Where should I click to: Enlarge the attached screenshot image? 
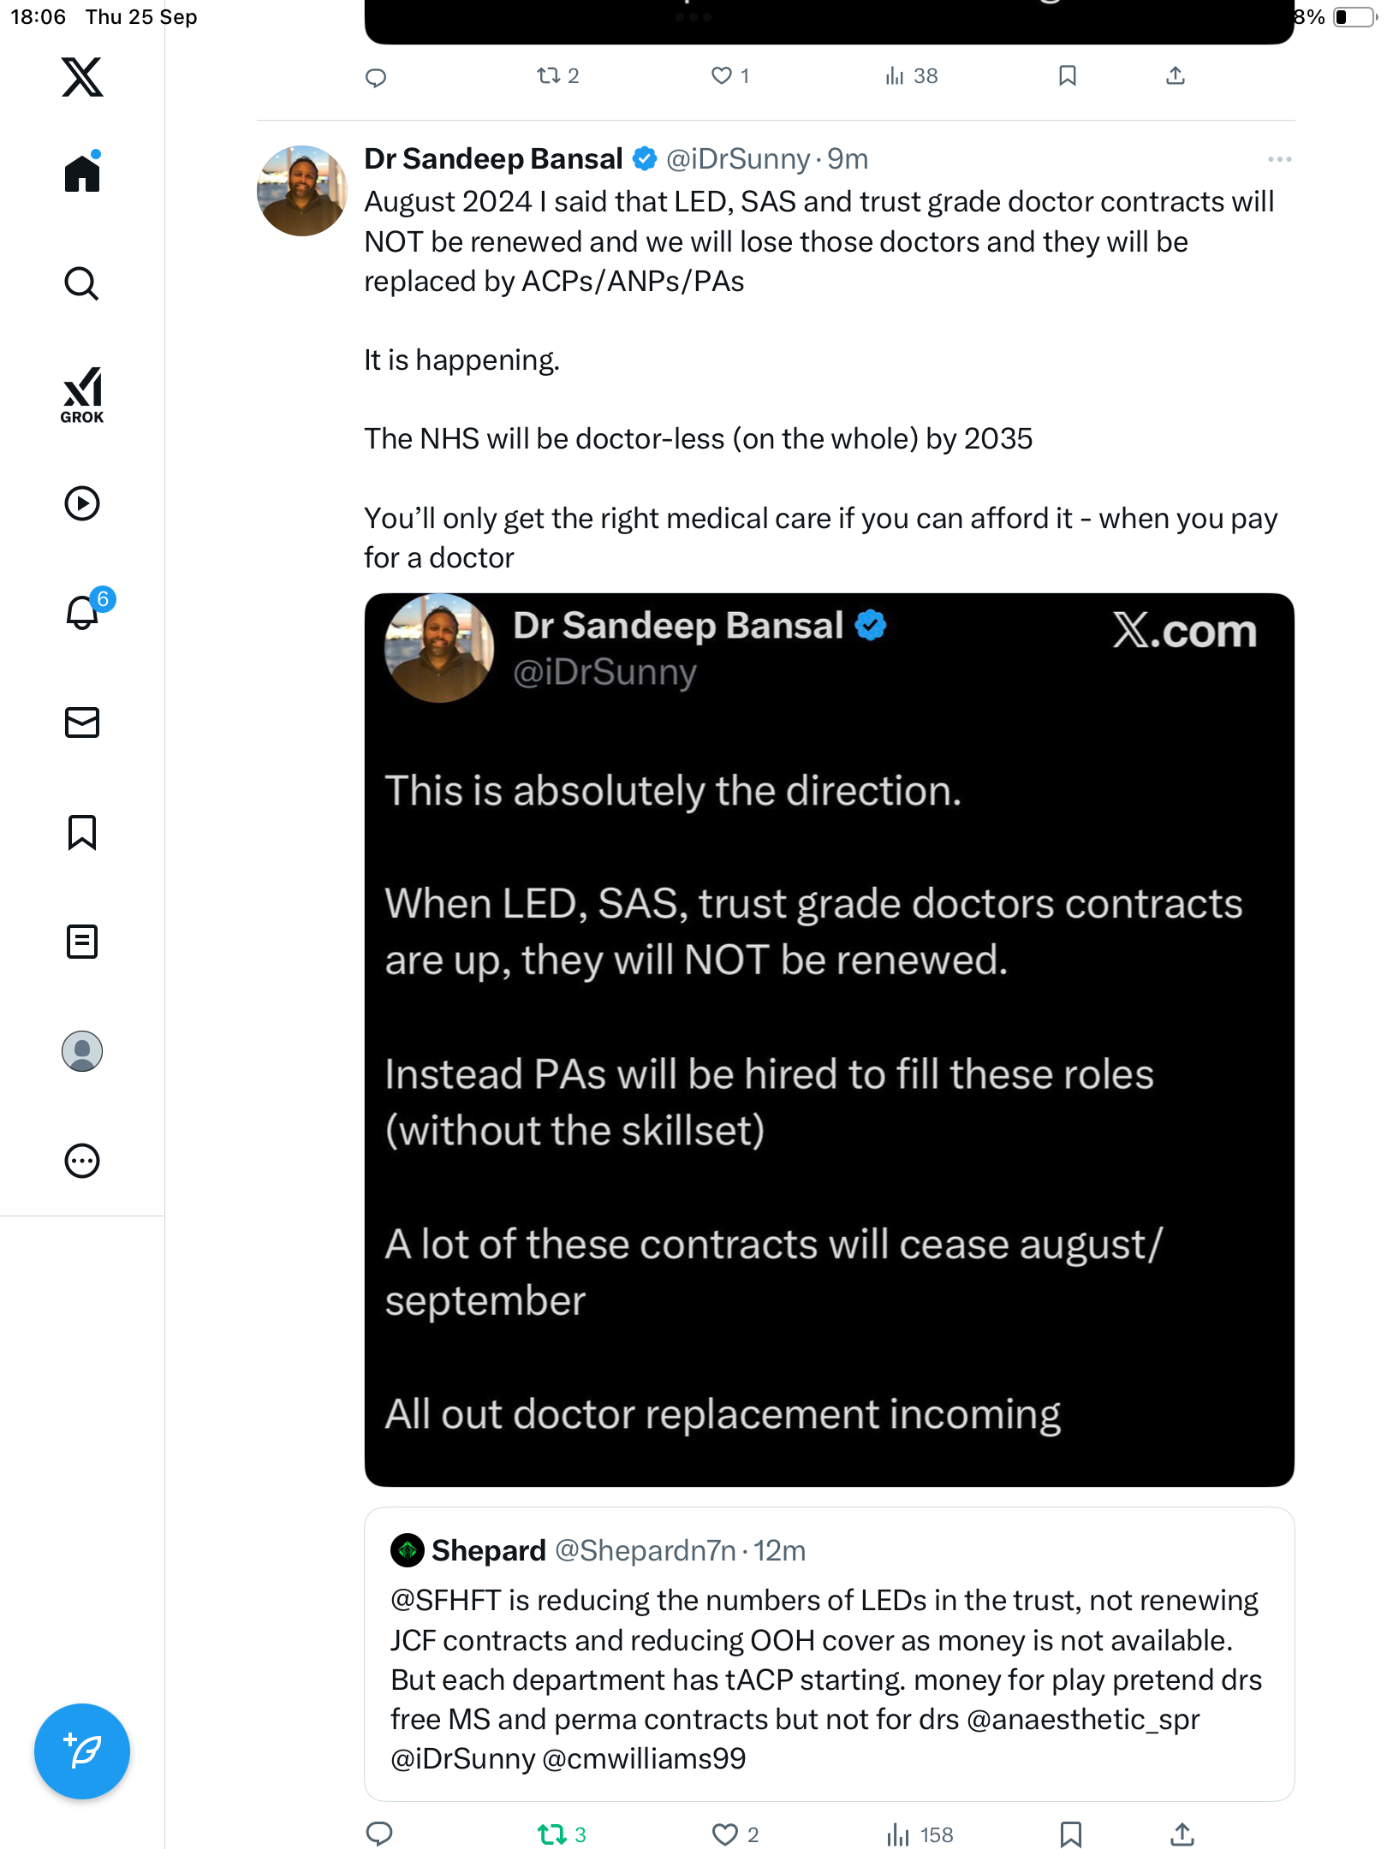tap(829, 1039)
